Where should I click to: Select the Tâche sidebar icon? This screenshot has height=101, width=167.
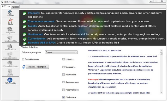pos(10,22)
